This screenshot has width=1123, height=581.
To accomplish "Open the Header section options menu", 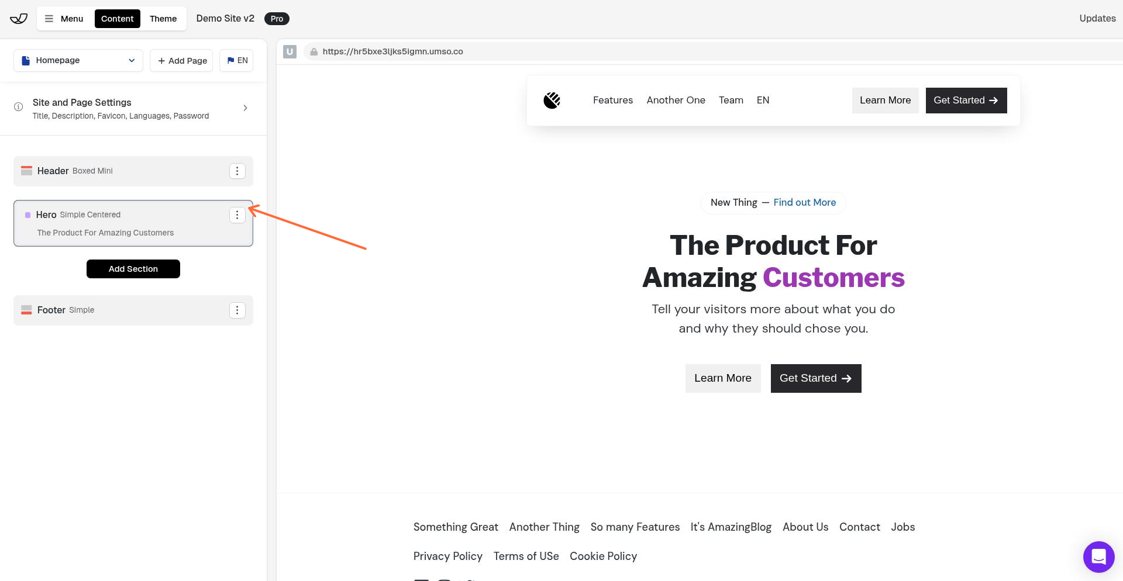I will 237,171.
